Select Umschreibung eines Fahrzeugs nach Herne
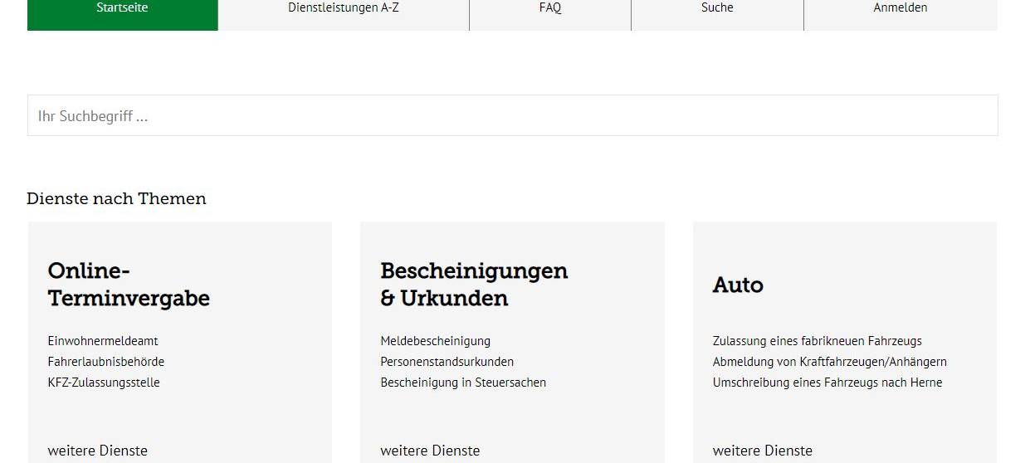Image resolution: width=1030 pixels, height=463 pixels. (x=827, y=383)
